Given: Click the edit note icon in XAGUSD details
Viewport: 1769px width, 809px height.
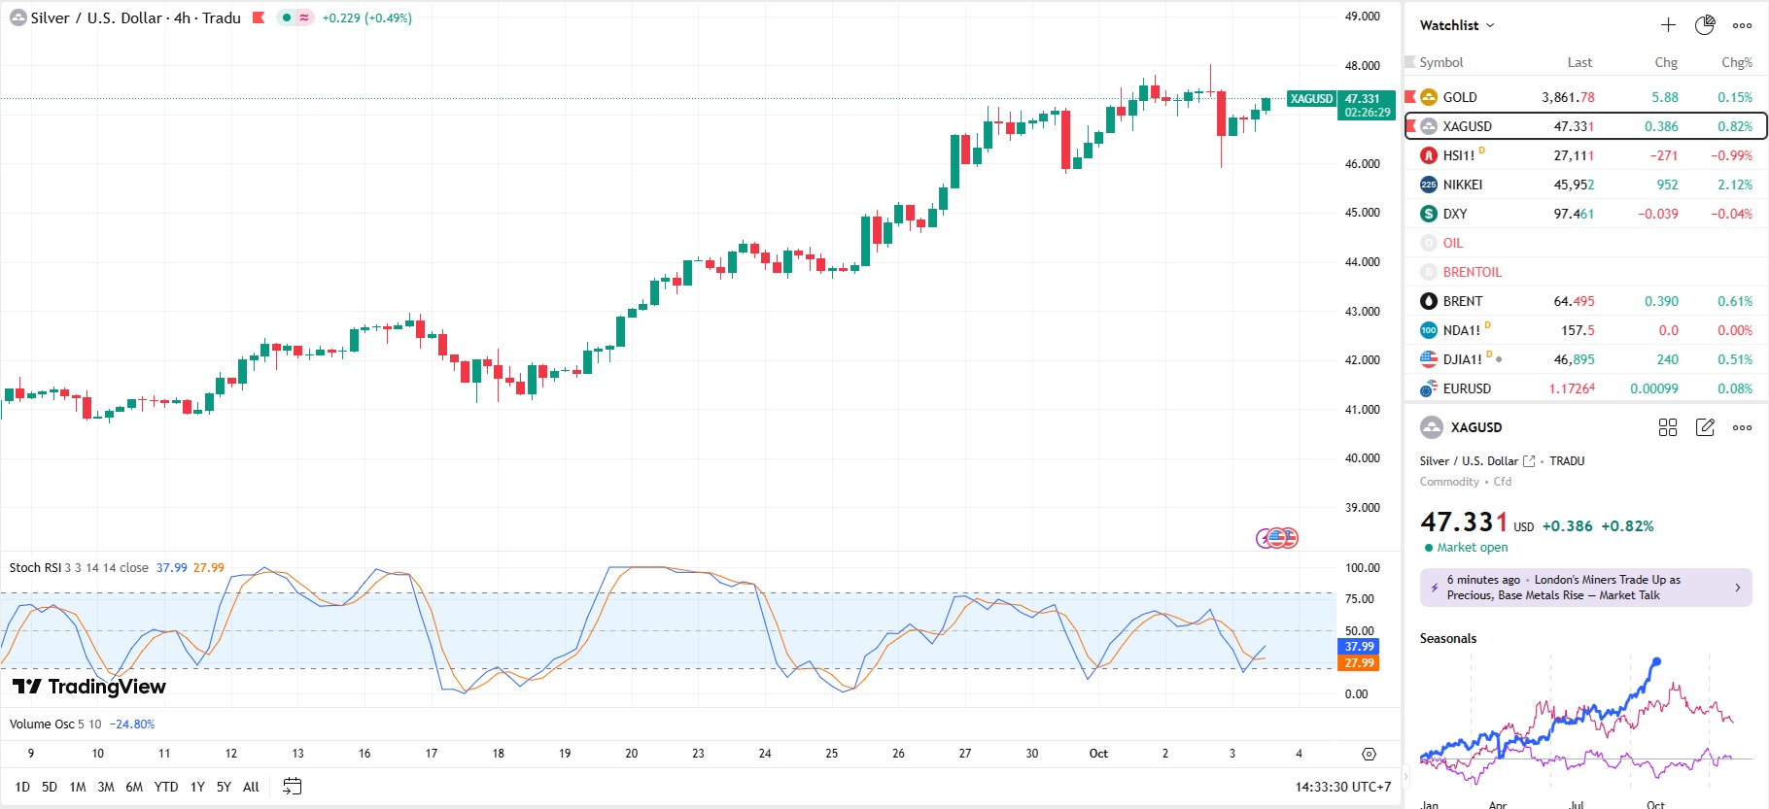Looking at the screenshot, I should [1705, 427].
